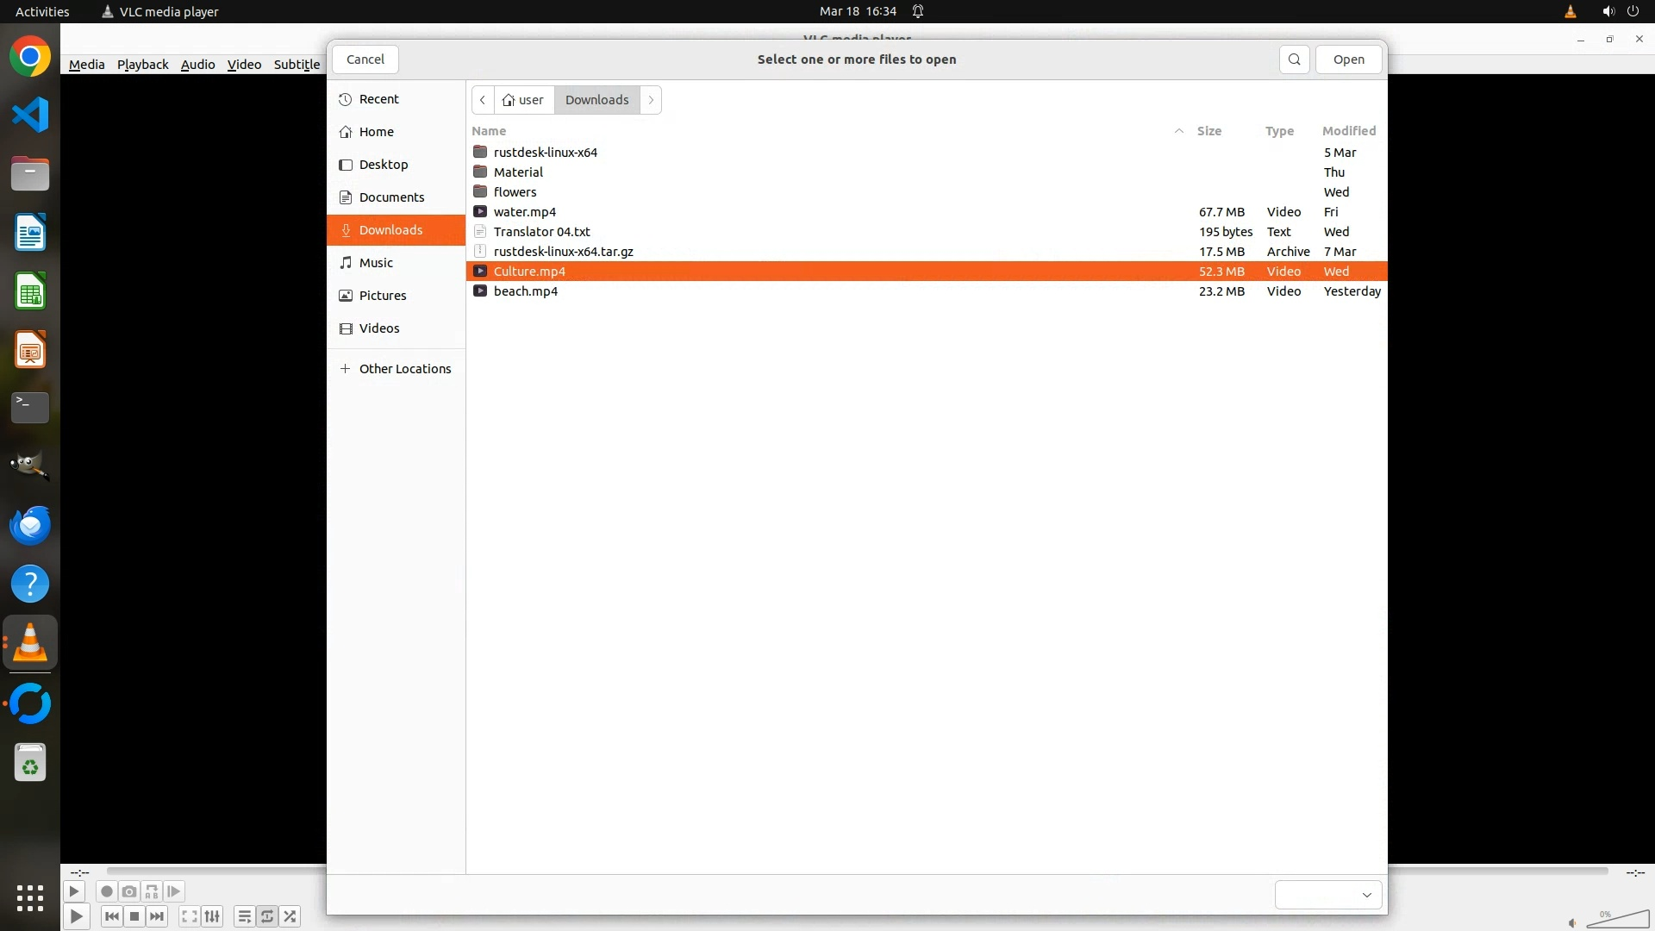Skip to next media track

[x=157, y=916]
